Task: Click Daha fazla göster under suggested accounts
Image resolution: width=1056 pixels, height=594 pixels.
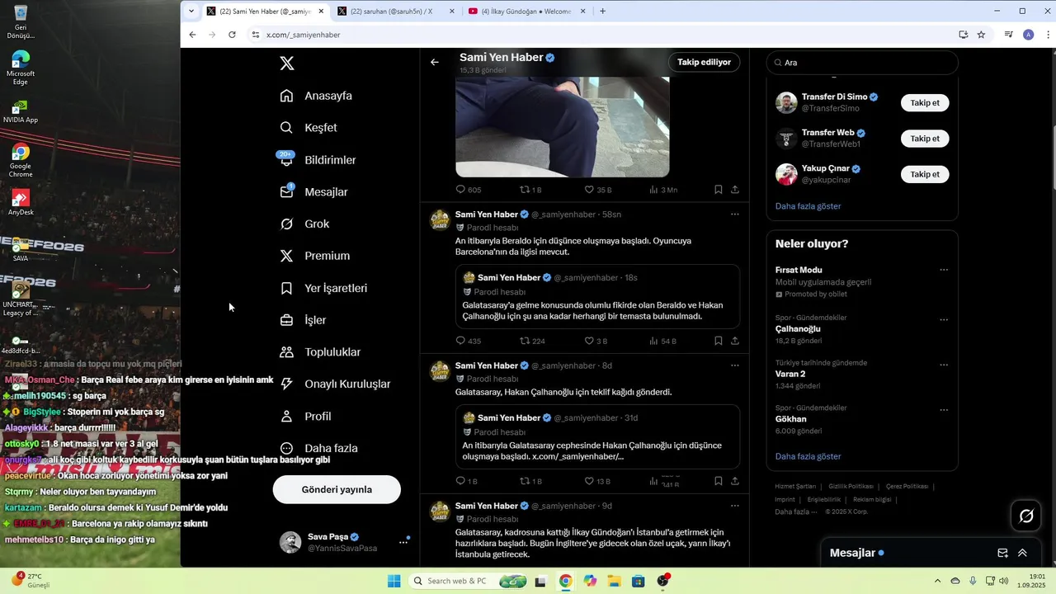Action: click(x=808, y=206)
